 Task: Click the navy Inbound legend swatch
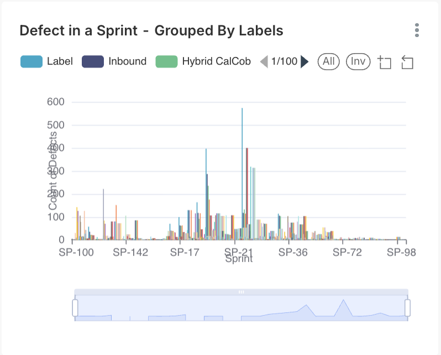point(93,61)
